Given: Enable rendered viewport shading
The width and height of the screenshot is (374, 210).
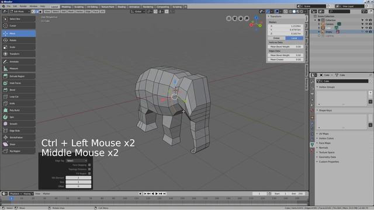Looking at the screenshot, I should click(302, 12).
